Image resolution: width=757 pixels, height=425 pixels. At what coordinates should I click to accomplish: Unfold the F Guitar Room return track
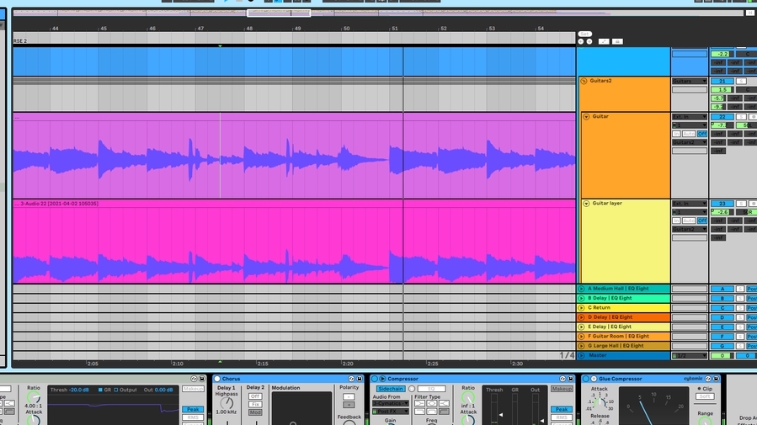(x=581, y=337)
